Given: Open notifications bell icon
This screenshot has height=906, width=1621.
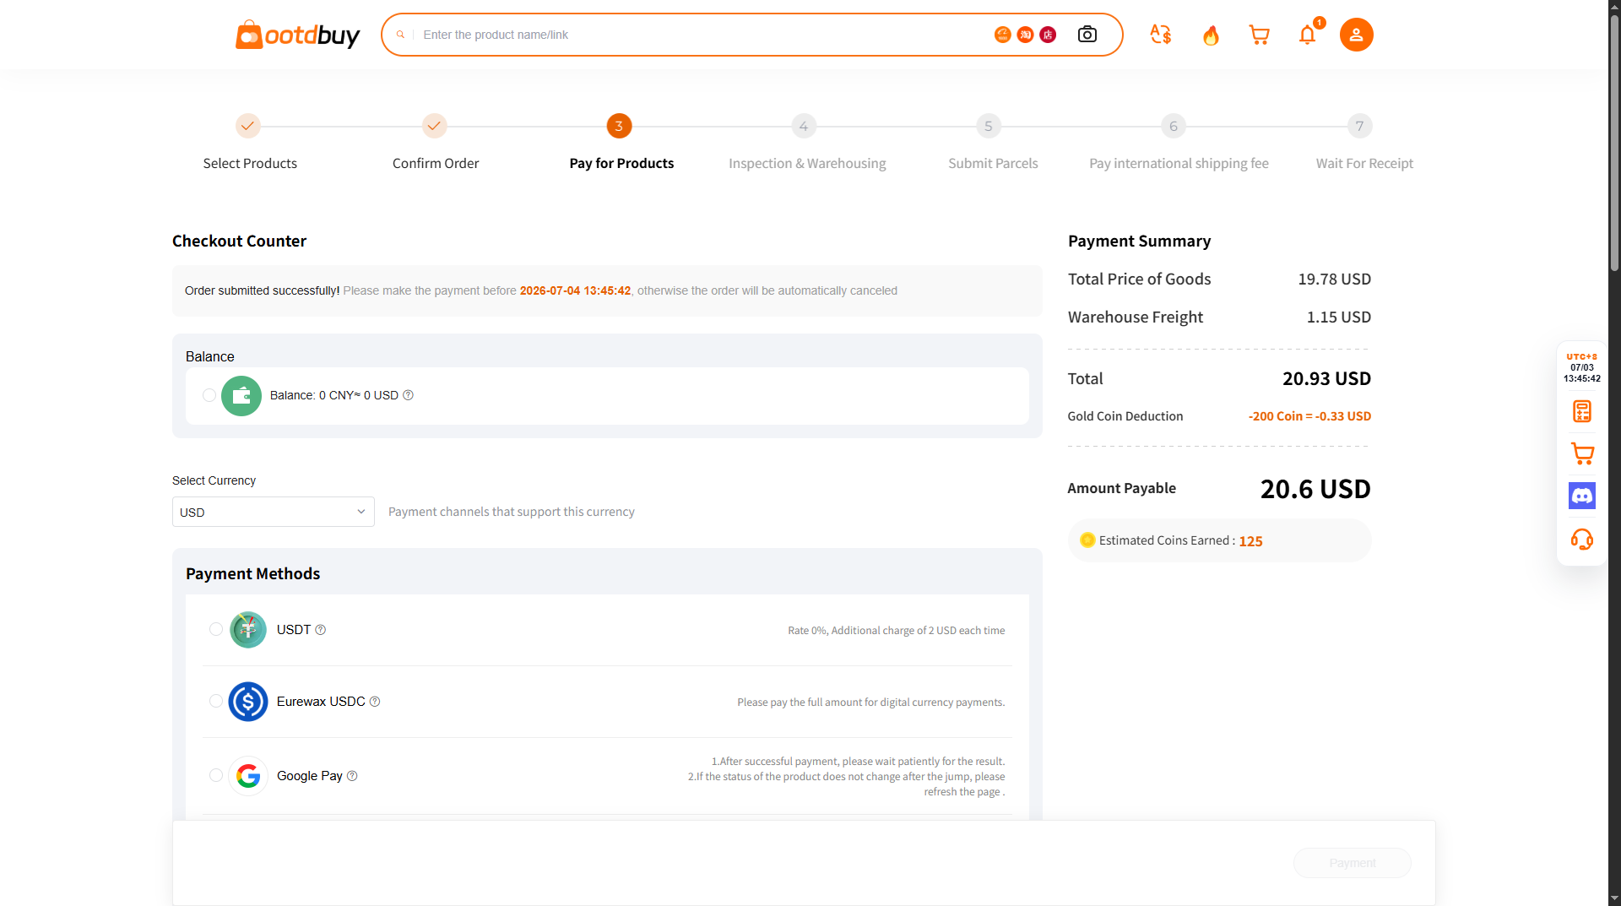Looking at the screenshot, I should pyautogui.click(x=1307, y=35).
